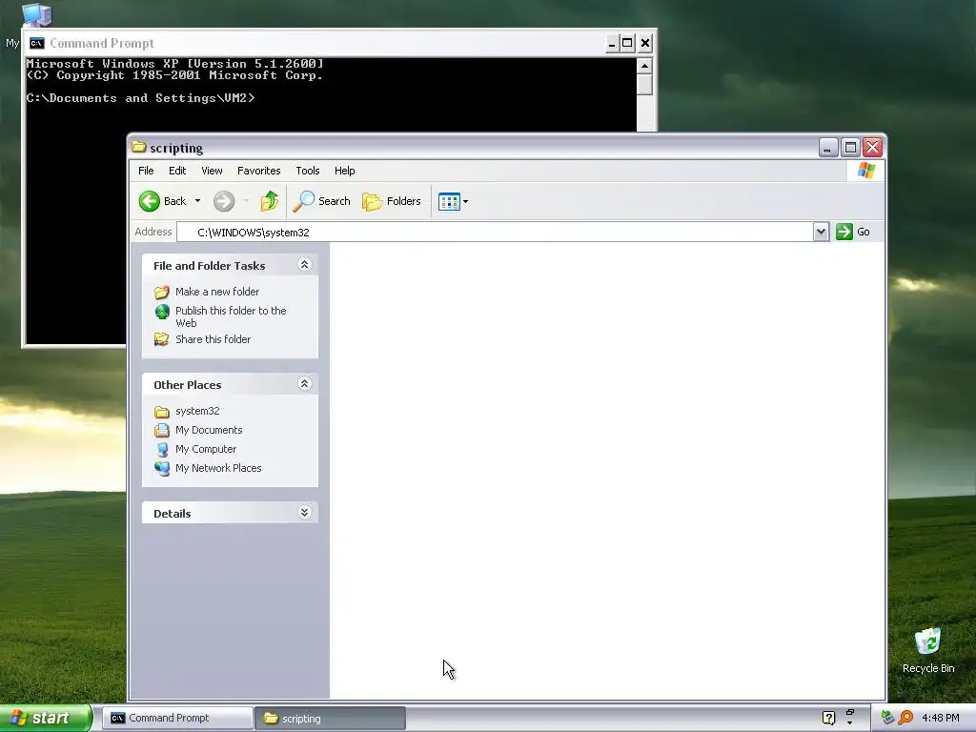Image resolution: width=976 pixels, height=732 pixels.
Task: Open My Computer from Other Places
Action: click(x=206, y=449)
